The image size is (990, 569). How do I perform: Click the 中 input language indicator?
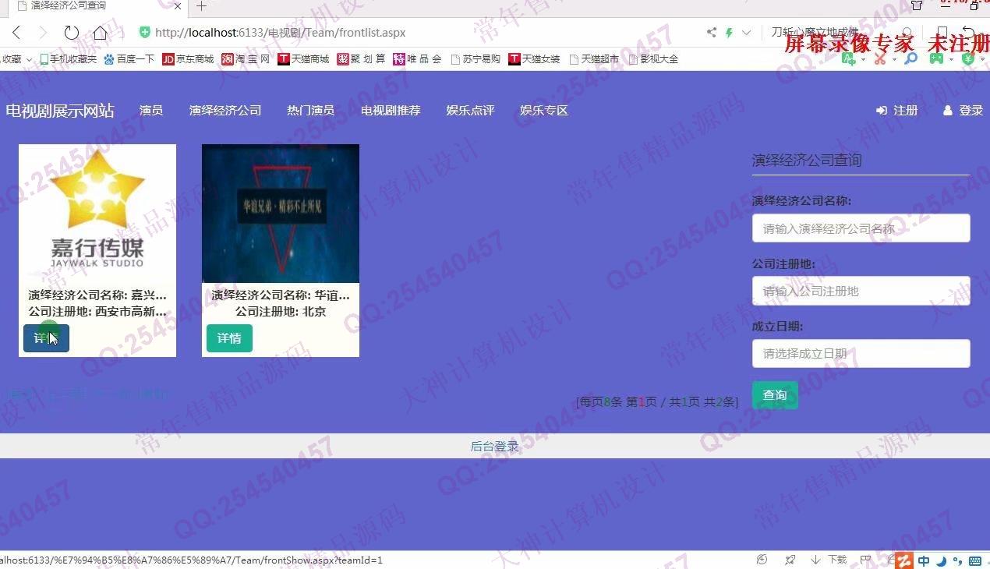[x=924, y=560]
